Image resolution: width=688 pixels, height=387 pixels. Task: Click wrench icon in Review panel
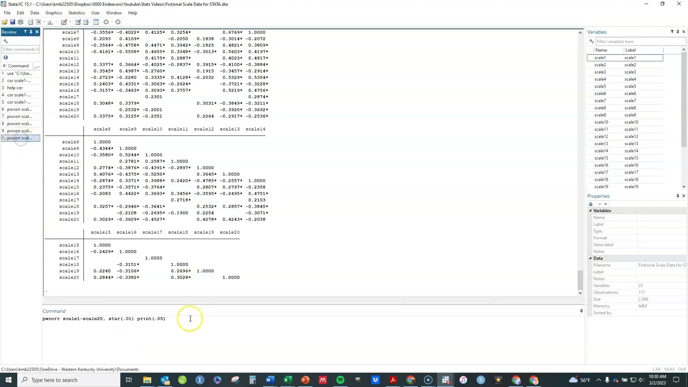point(5,41)
